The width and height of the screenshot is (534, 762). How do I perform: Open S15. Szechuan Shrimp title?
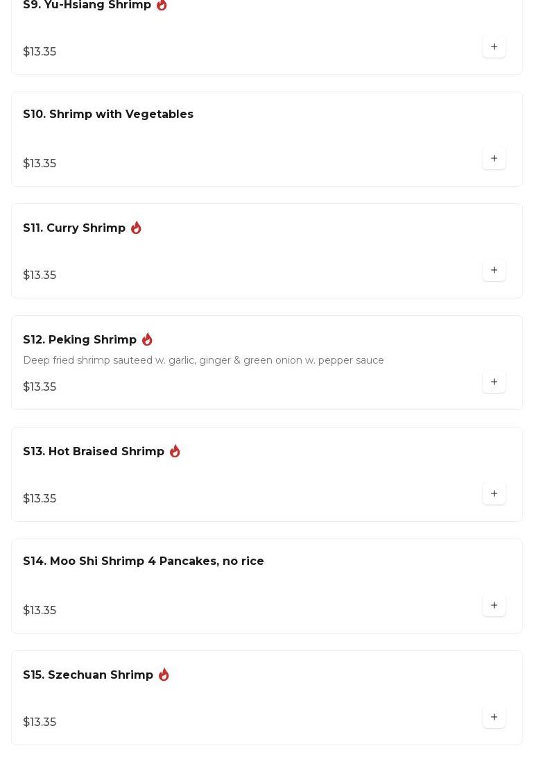(x=88, y=675)
